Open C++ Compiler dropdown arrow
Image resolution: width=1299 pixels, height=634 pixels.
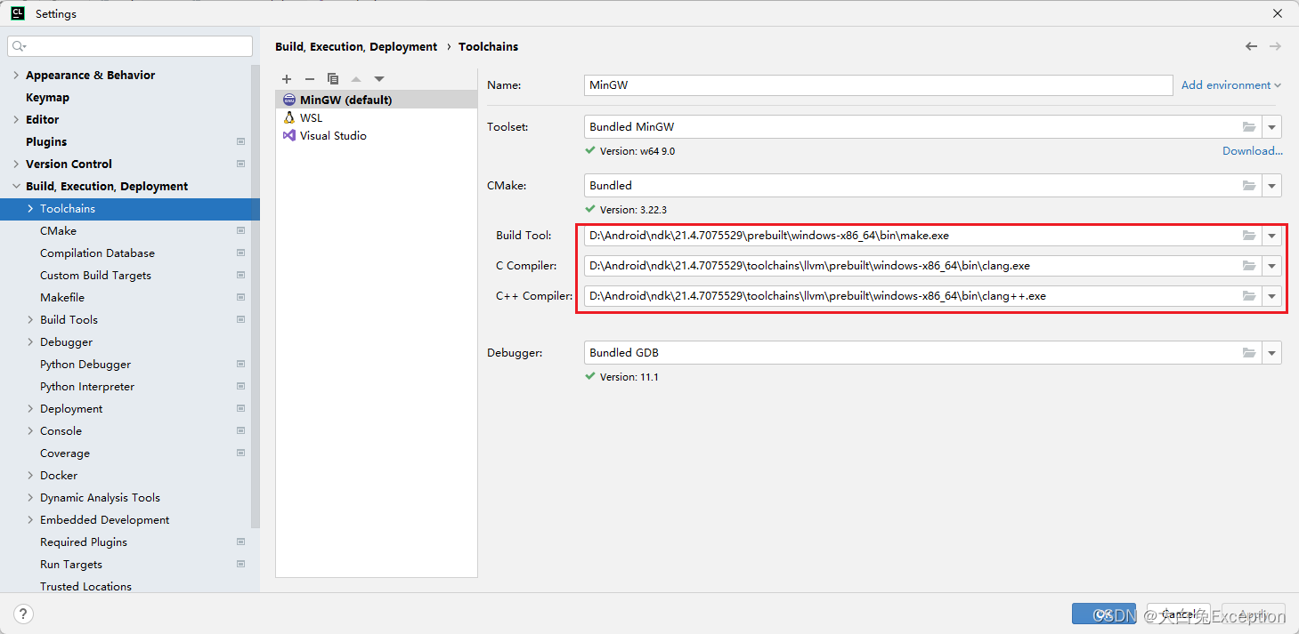(1272, 296)
